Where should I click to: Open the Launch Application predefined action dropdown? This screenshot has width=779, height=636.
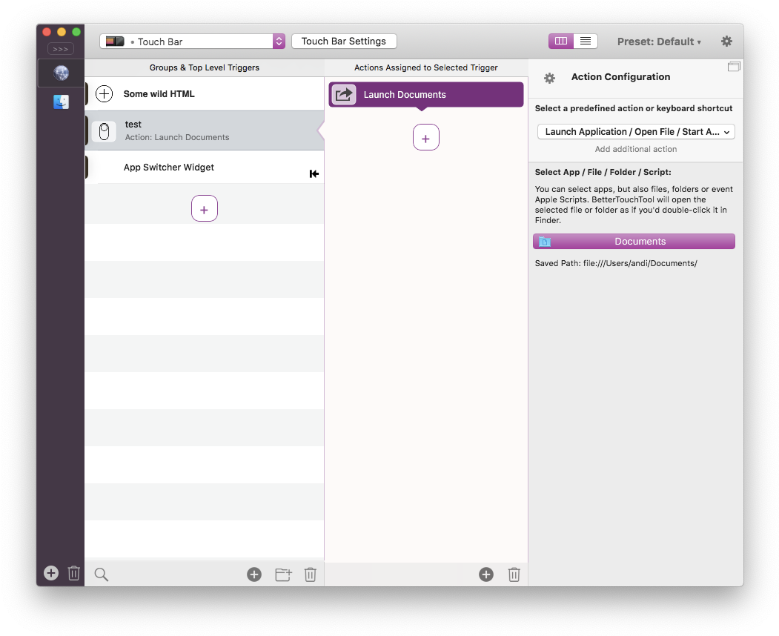(636, 132)
